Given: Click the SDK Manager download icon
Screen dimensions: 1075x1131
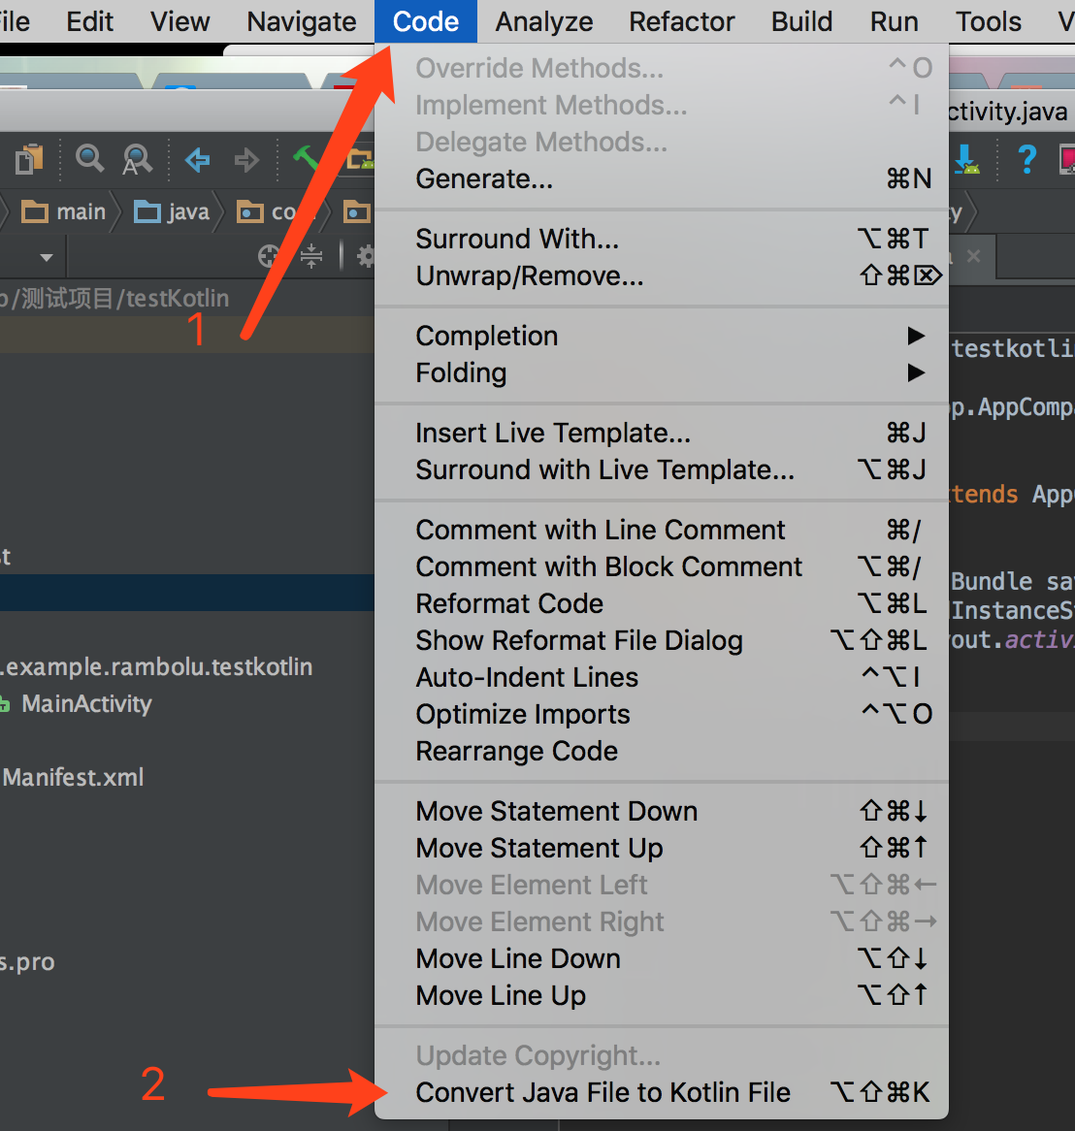Looking at the screenshot, I should pos(965,158).
